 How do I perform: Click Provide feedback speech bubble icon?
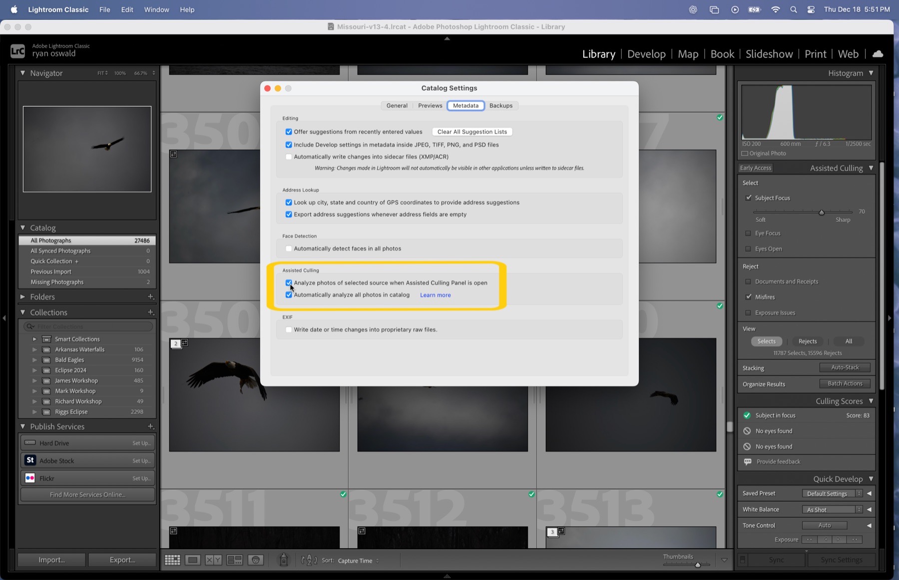[748, 462]
